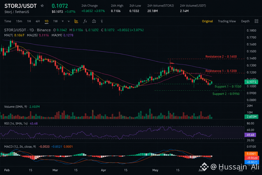The image size is (262, 175).
Task: Select the 1W timeframe
Action: click(x=55, y=21)
